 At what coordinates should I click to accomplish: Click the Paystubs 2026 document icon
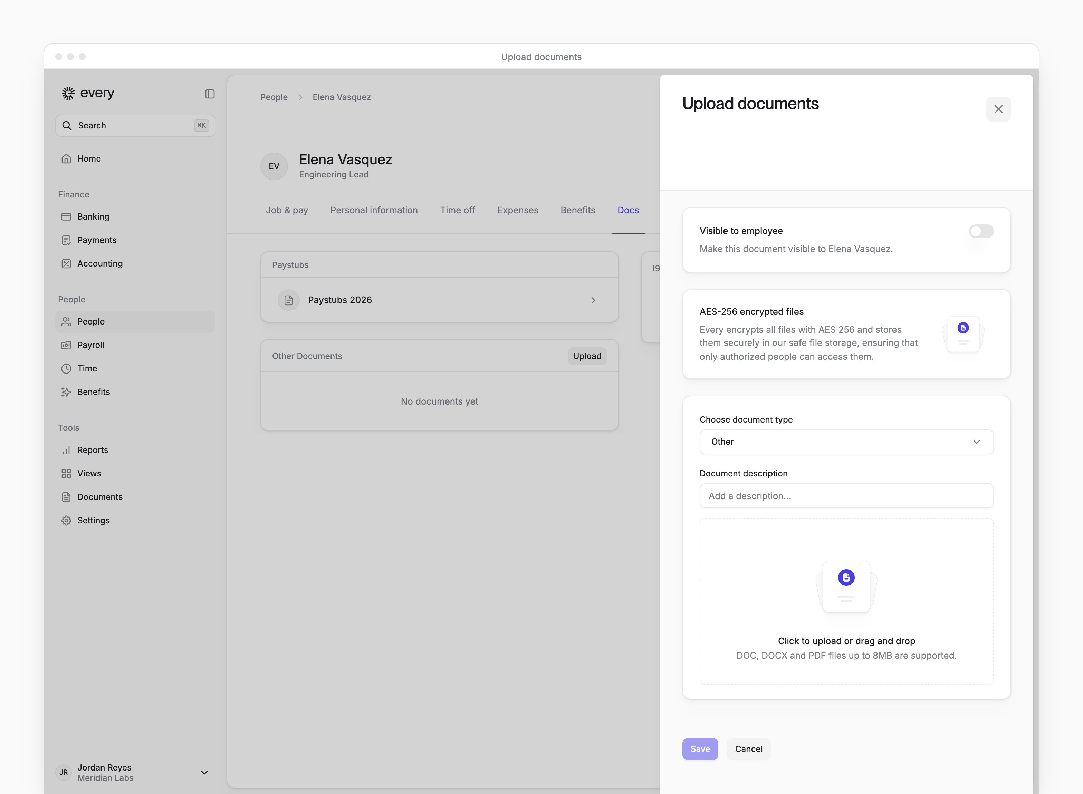coord(288,300)
